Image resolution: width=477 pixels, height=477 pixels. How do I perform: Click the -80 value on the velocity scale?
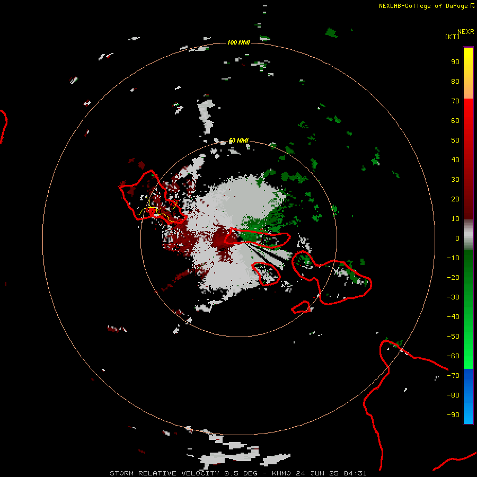point(453,395)
